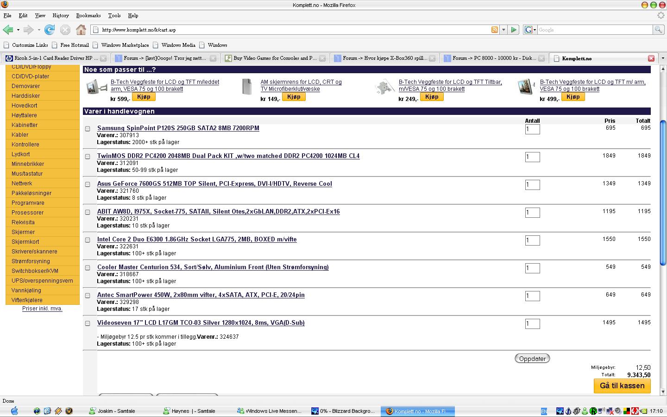Click the orange RSS feed icon
Image resolution: width=667 pixels, height=417 pixels.
point(495,30)
